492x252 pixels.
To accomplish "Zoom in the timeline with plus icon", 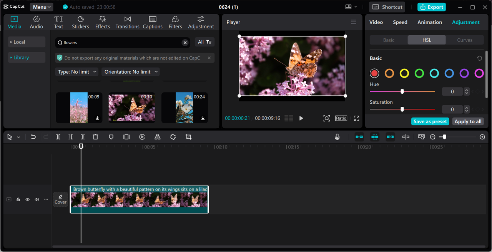I will coord(482,137).
